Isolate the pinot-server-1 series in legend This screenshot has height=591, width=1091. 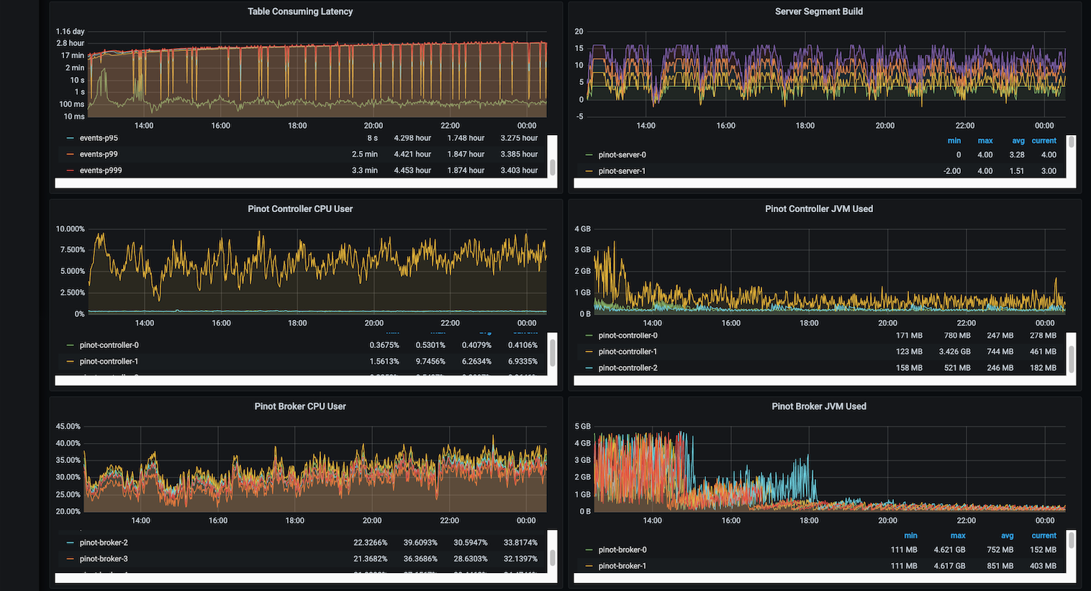point(622,171)
